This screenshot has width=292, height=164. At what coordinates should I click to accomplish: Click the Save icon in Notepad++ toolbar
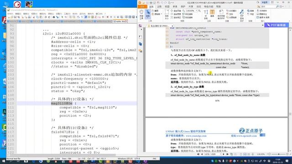pyautogui.click(x=15, y=17)
